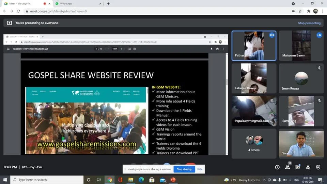This screenshot has height=184, width=327.
Task: Open the chat with everyone icon
Action: [298, 167]
